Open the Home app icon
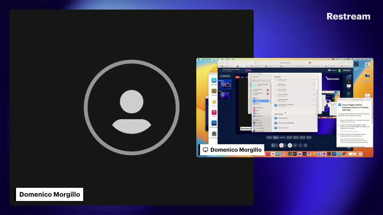The width and height of the screenshot is (383, 215). point(214,102)
